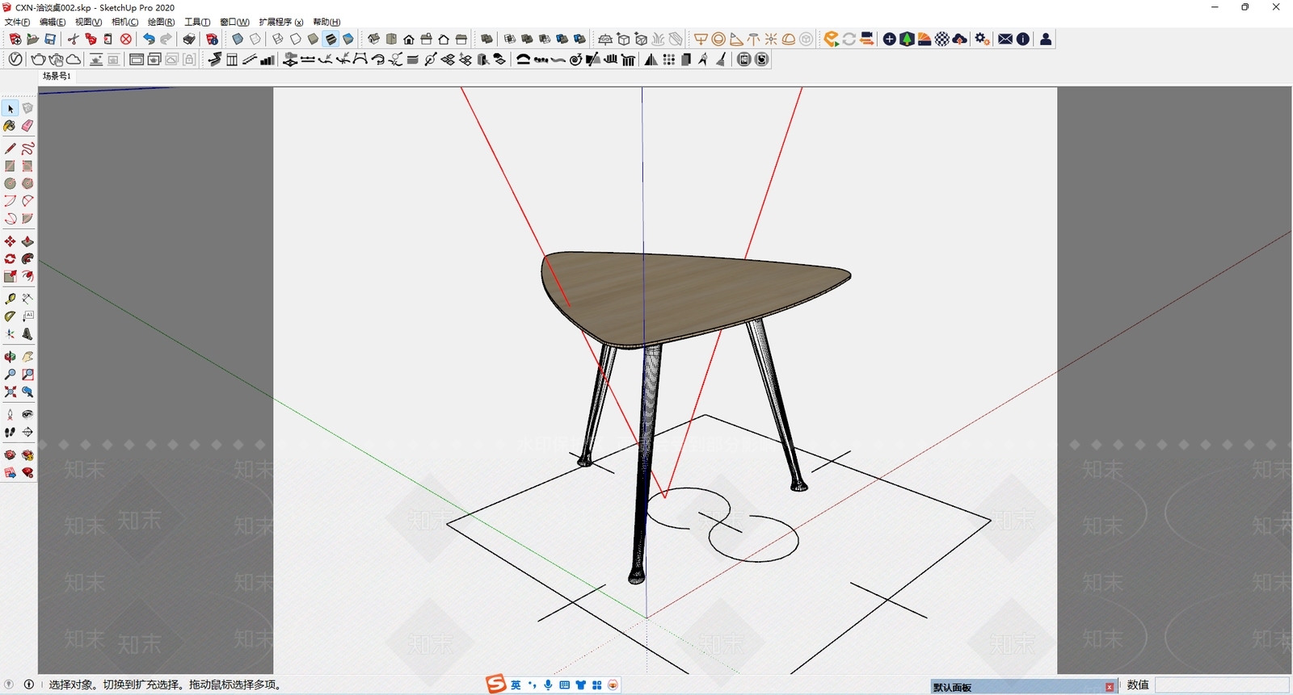Viewport: 1293px width, 695px height.
Task: Undo the last action
Action: (149, 39)
